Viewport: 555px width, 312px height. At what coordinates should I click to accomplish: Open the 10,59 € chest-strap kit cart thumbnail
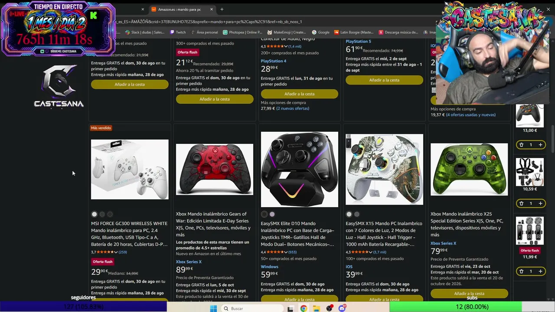coord(529,172)
